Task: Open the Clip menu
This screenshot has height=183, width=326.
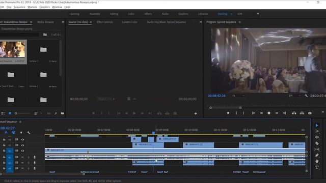Action: point(9,7)
